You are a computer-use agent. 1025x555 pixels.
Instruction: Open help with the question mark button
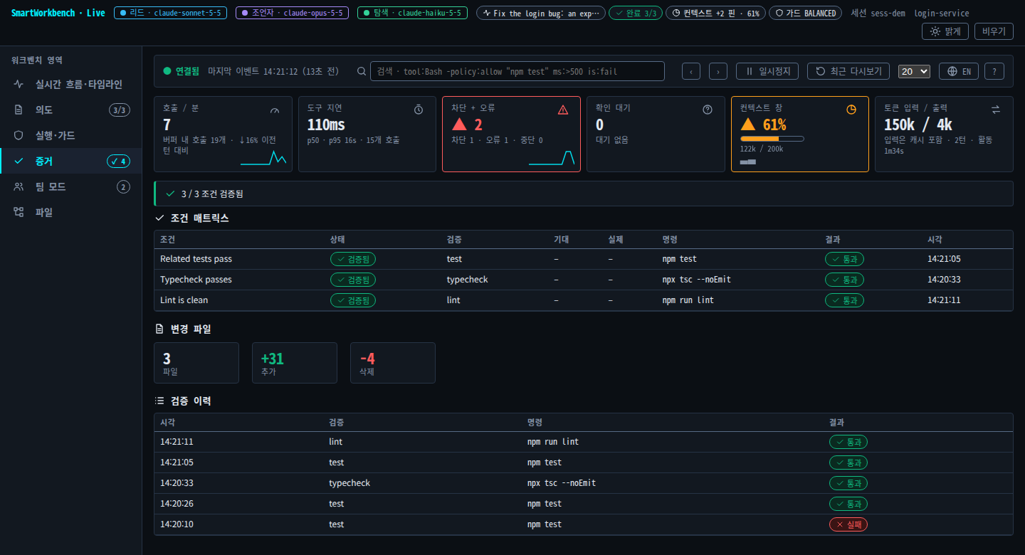tap(994, 71)
